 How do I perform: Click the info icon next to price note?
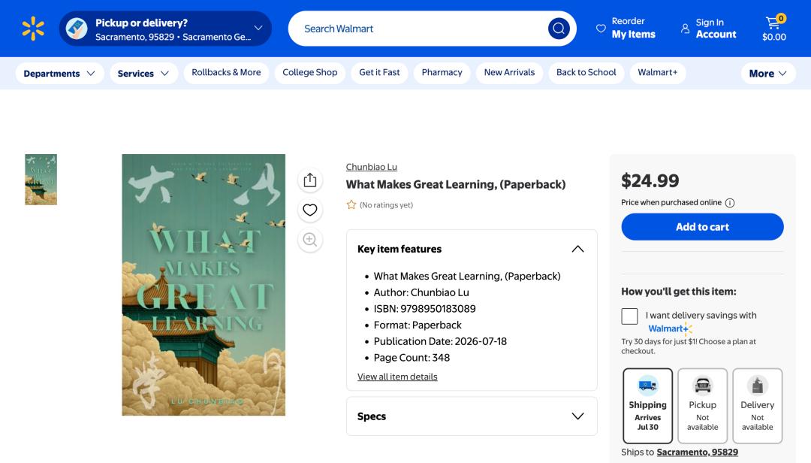[x=729, y=203]
